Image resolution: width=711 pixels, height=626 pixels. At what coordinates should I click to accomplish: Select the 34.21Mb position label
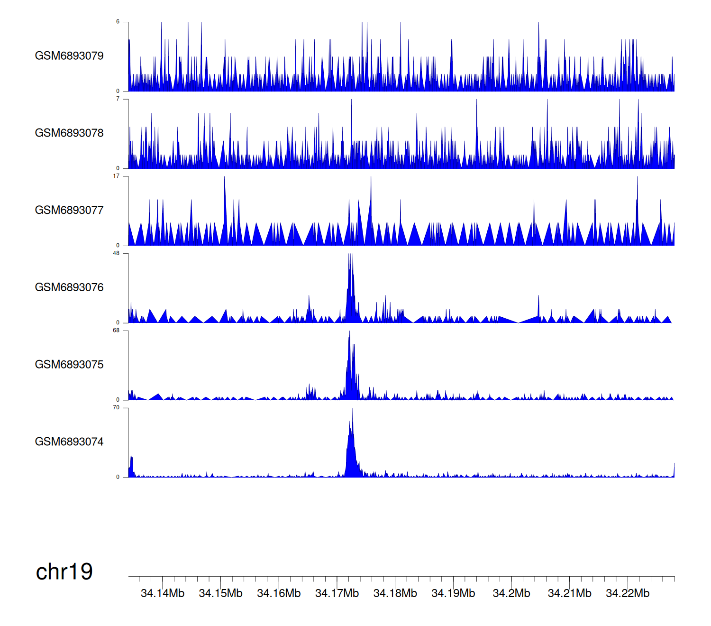point(570,593)
